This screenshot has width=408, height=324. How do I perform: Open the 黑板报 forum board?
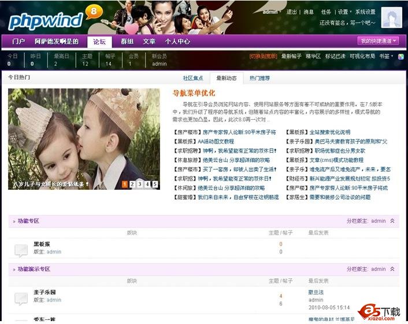click(42, 244)
